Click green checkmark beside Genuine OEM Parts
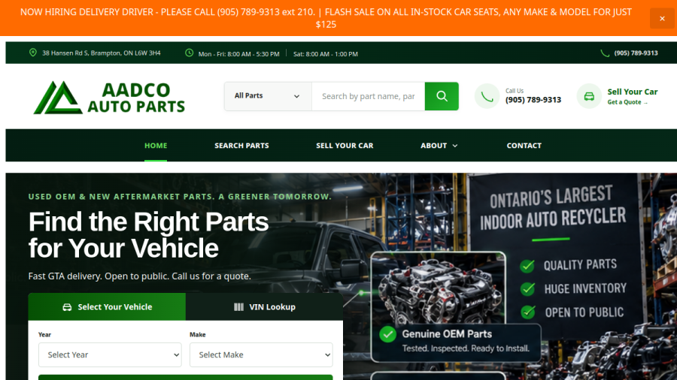The width and height of the screenshot is (677, 380). tap(387, 334)
